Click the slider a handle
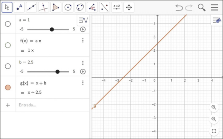The width and height of the screenshot is (223, 139). [x=52, y=29]
